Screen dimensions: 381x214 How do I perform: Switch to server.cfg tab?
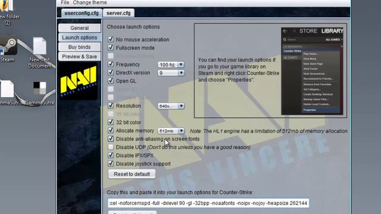118,13
